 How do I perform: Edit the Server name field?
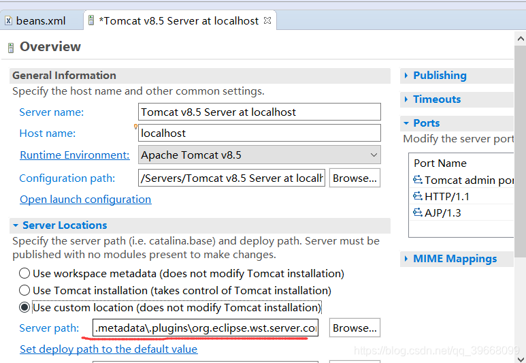(x=259, y=112)
